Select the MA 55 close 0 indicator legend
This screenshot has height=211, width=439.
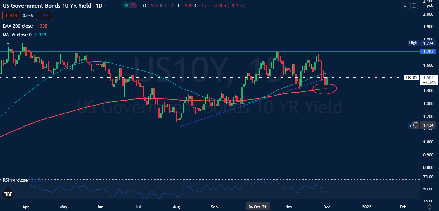[x=17, y=35]
